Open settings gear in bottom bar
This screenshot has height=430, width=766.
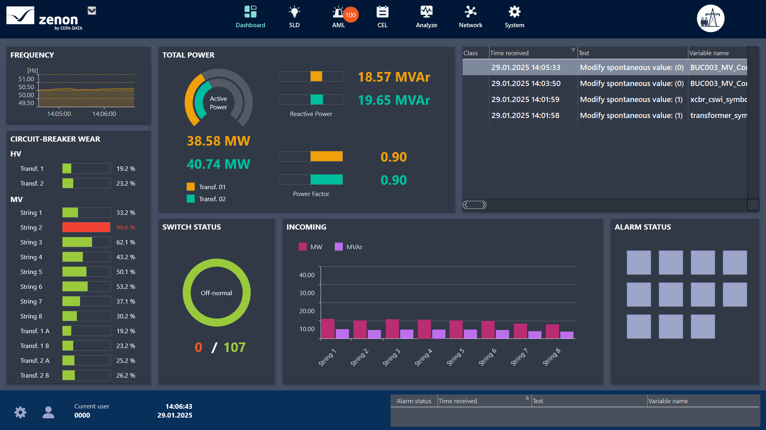pyautogui.click(x=20, y=412)
